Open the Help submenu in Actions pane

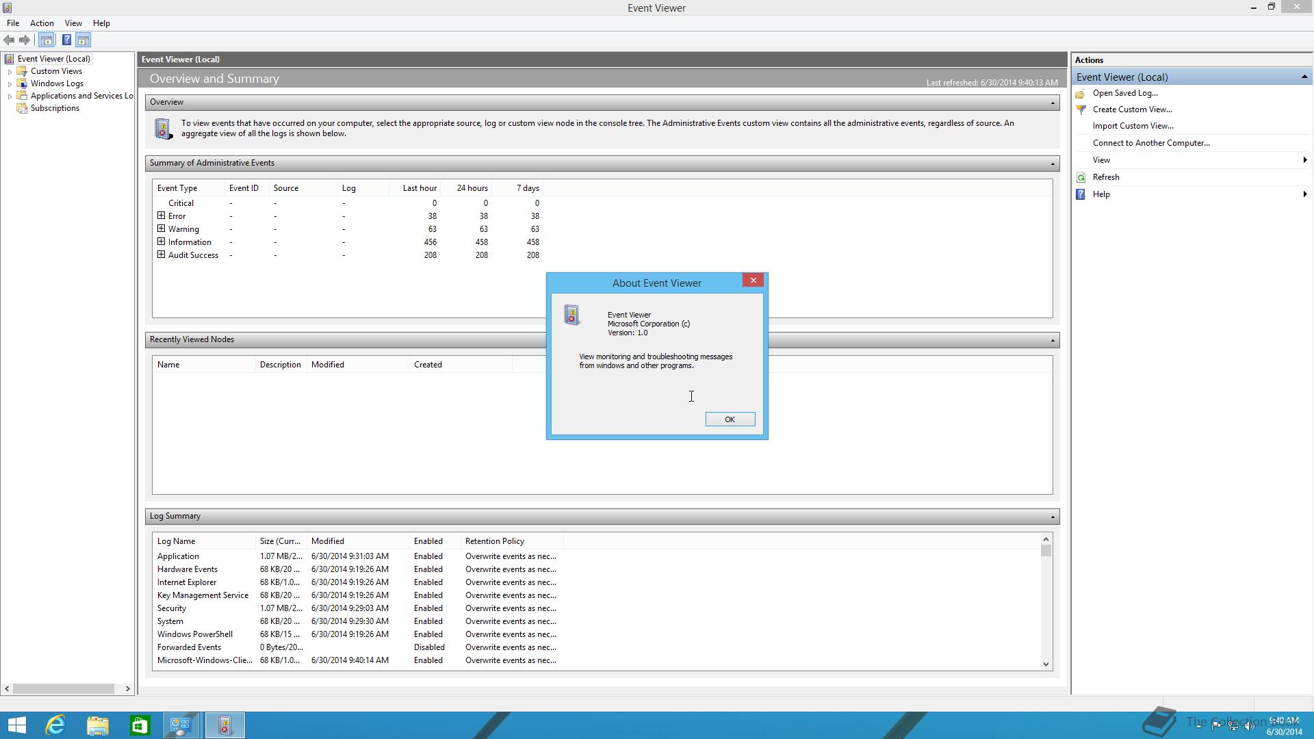click(x=1191, y=194)
